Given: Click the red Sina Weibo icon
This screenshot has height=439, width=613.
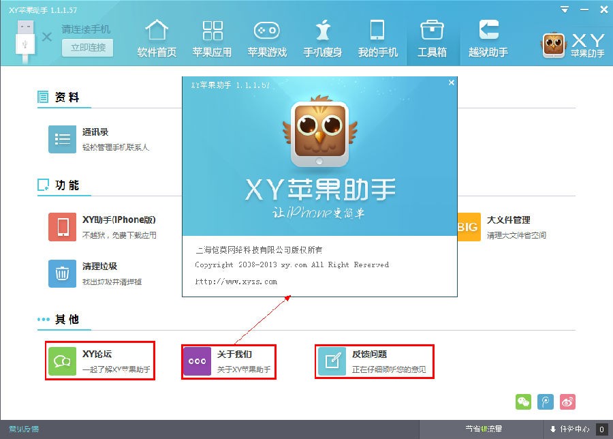Looking at the screenshot, I should [567, 402].
